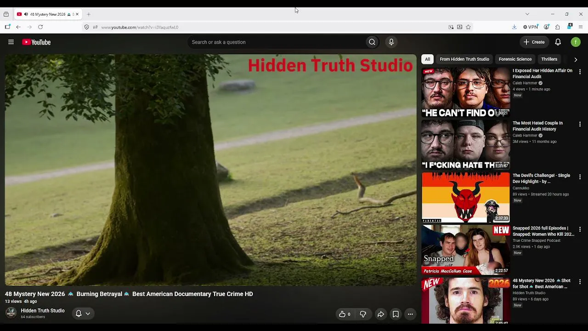
Task: Open notification bell dropdown for channel
Action: pyautogui.click(x=83, y=314)
